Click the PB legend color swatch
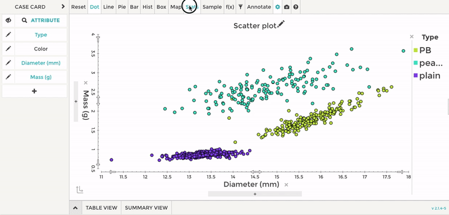This screenshot has height=215, width=449. click(x=415, y=50)
